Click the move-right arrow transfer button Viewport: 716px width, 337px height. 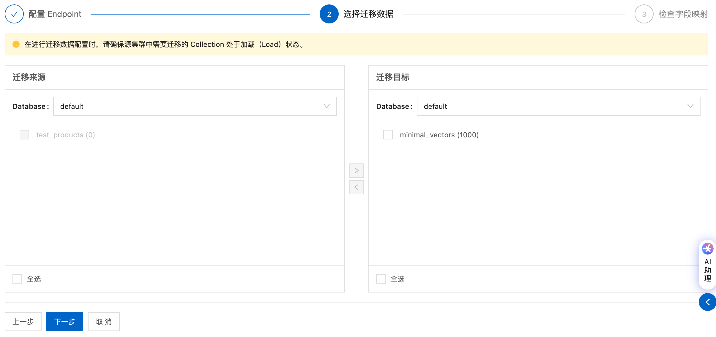(356, 171)
